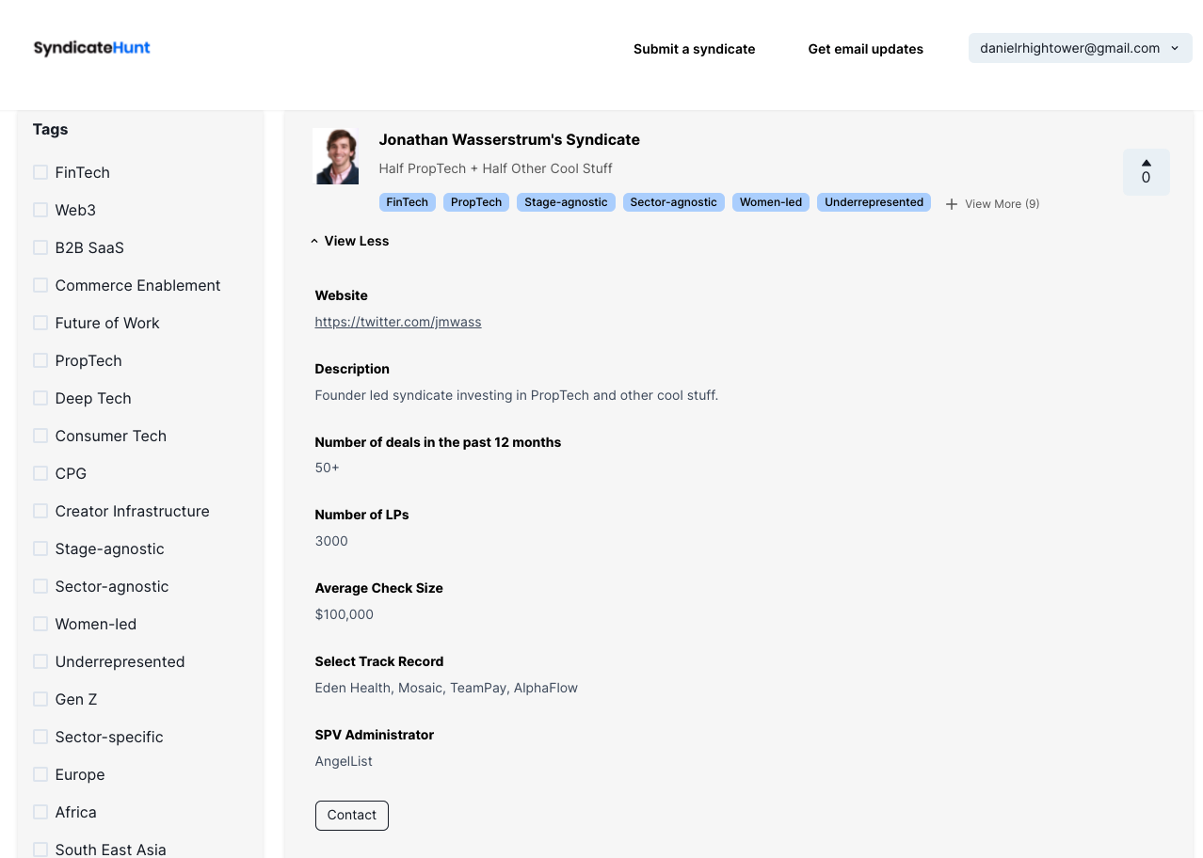Click the Women-led tag chip

tap(771, 202)
